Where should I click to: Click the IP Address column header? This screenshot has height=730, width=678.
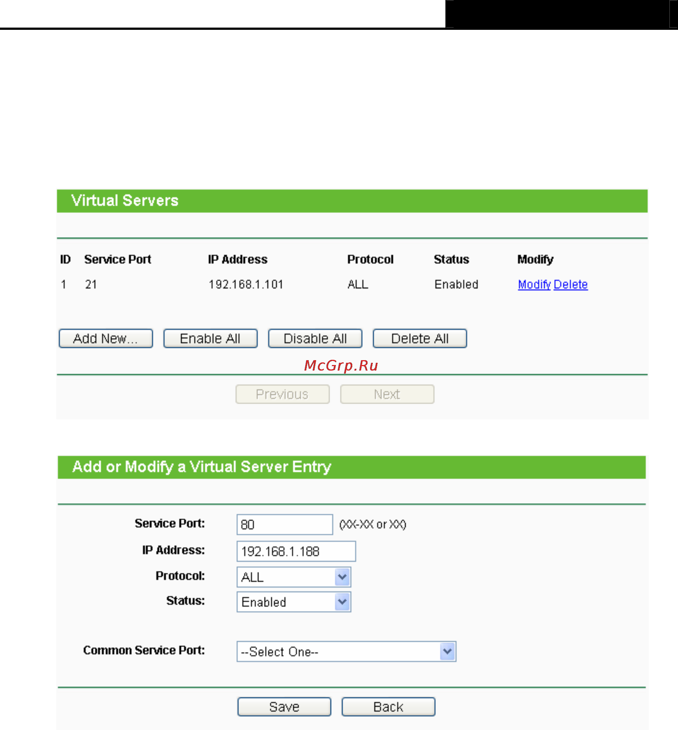tap(238, 259)
